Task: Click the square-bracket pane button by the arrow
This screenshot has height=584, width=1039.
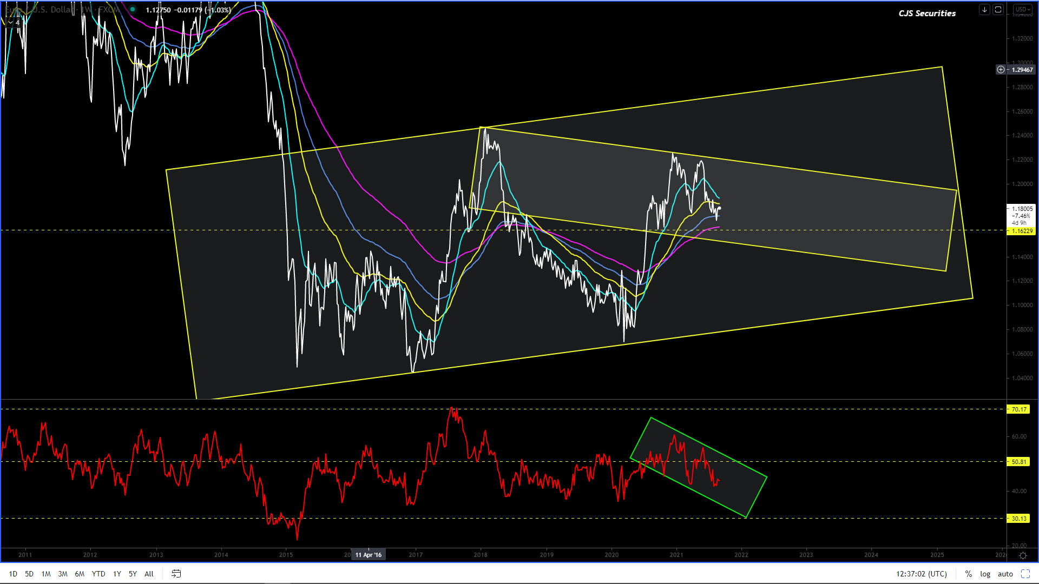Action: [x=998, y=9]
